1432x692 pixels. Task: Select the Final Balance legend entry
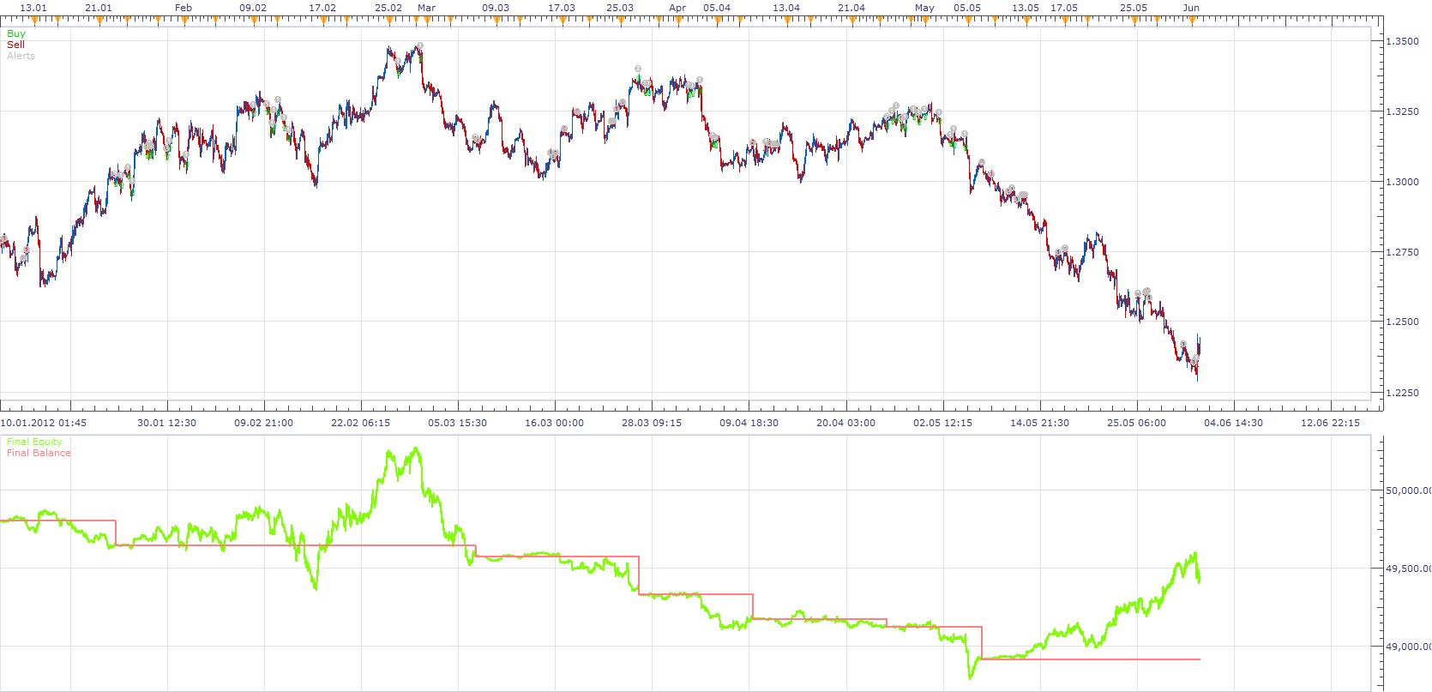39,453
